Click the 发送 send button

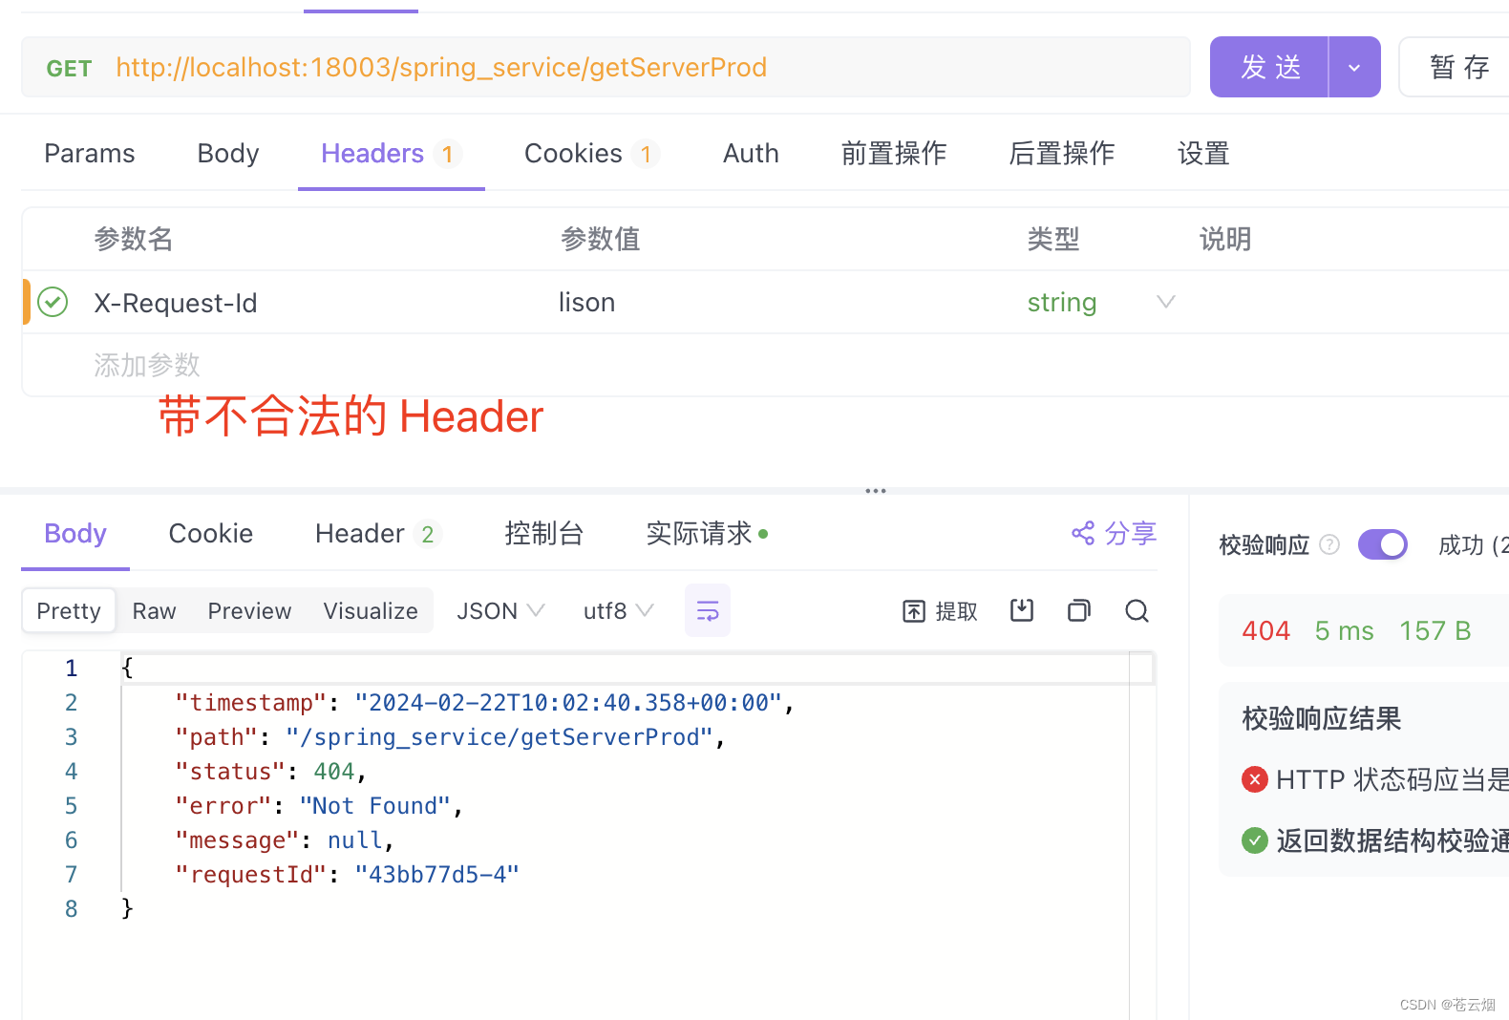tap(1269, 67)
